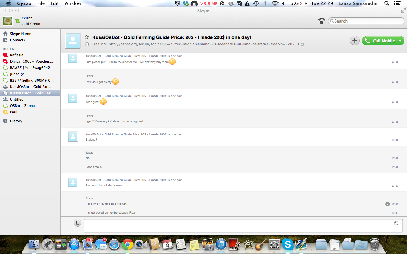
Task: Click the smiley emoticon after 'Yeah great'
Action: [x=103, y=102]
